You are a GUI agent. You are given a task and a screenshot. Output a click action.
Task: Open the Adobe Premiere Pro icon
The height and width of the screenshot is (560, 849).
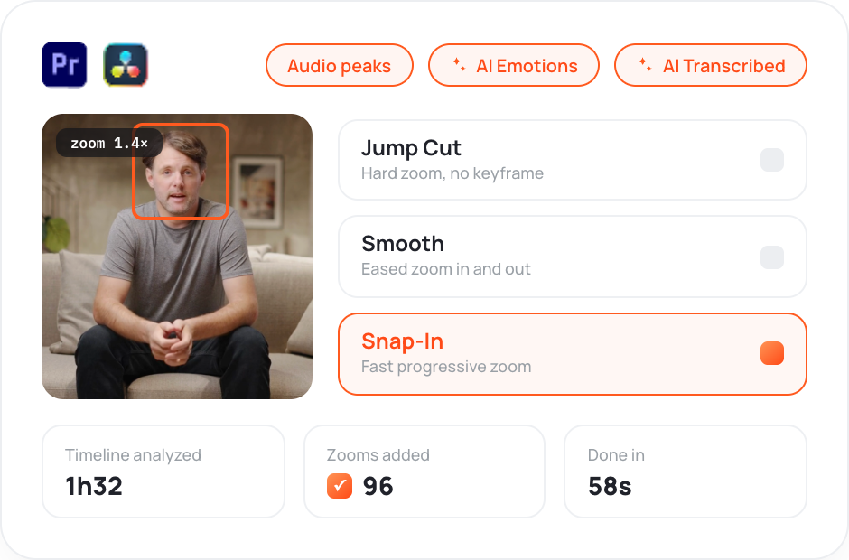tap(64, 64)
